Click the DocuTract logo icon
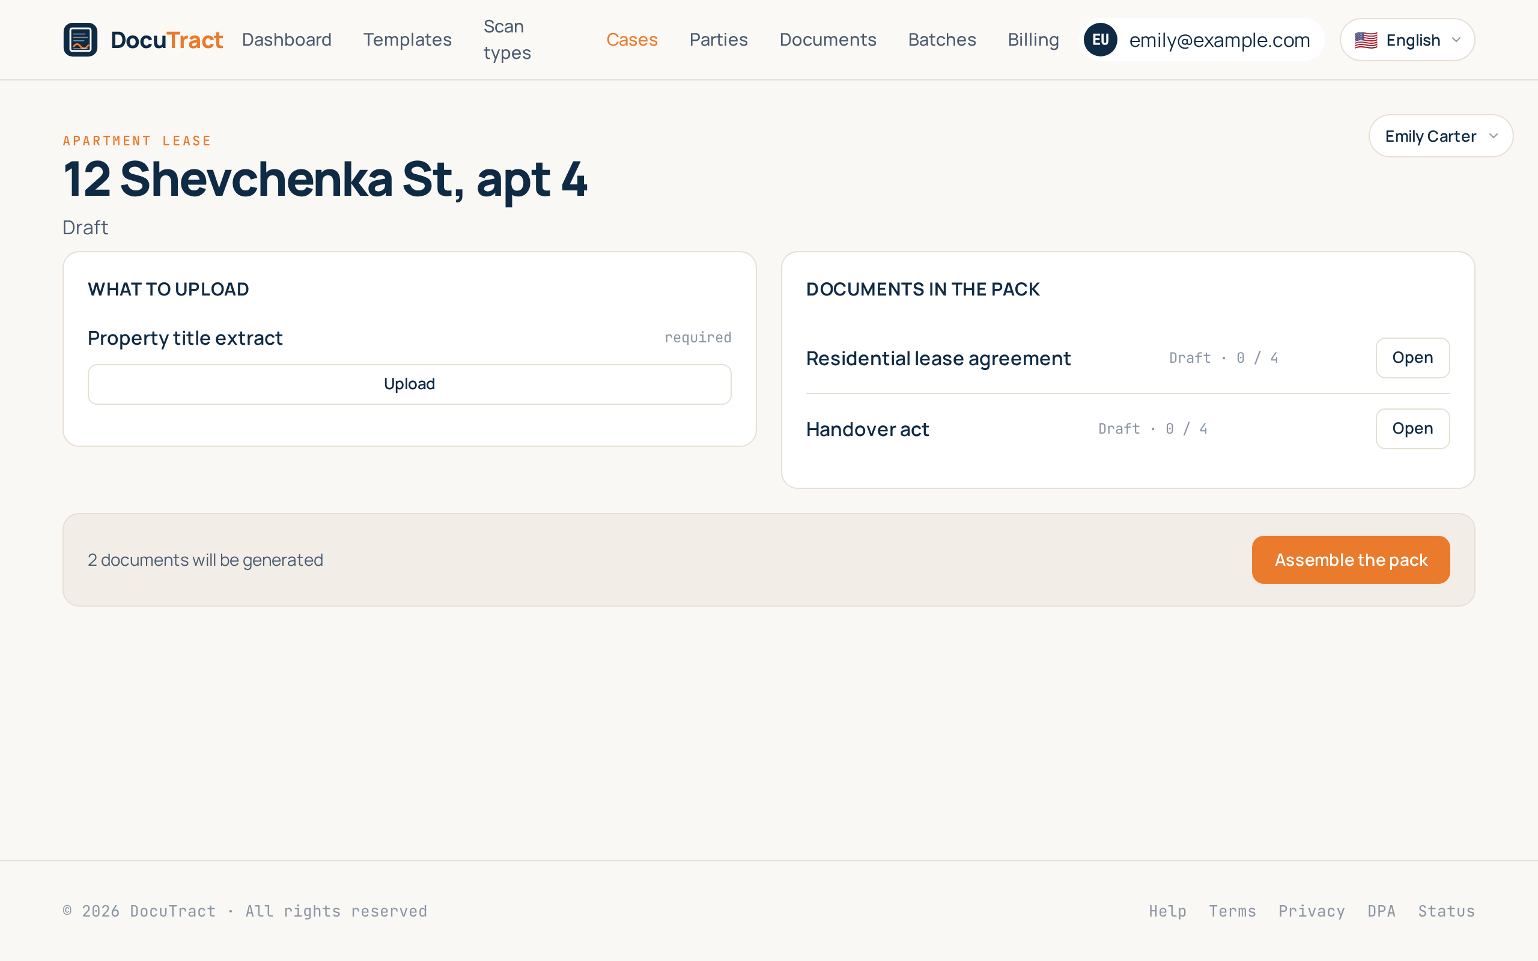 pos(80,40)
